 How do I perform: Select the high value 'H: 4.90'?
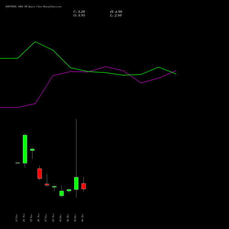pyautogui.click(x=116, y=12)
